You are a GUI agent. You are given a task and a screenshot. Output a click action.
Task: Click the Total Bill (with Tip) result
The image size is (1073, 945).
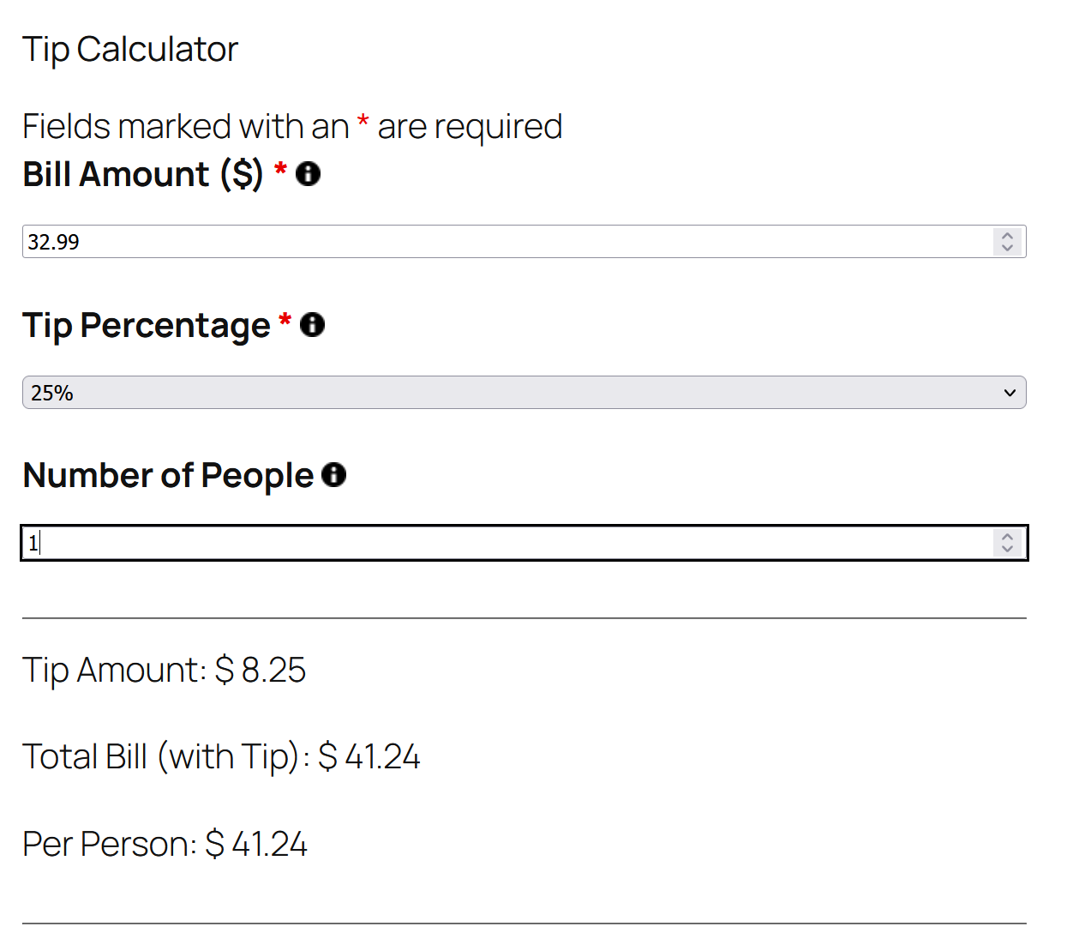coord(221,757)
